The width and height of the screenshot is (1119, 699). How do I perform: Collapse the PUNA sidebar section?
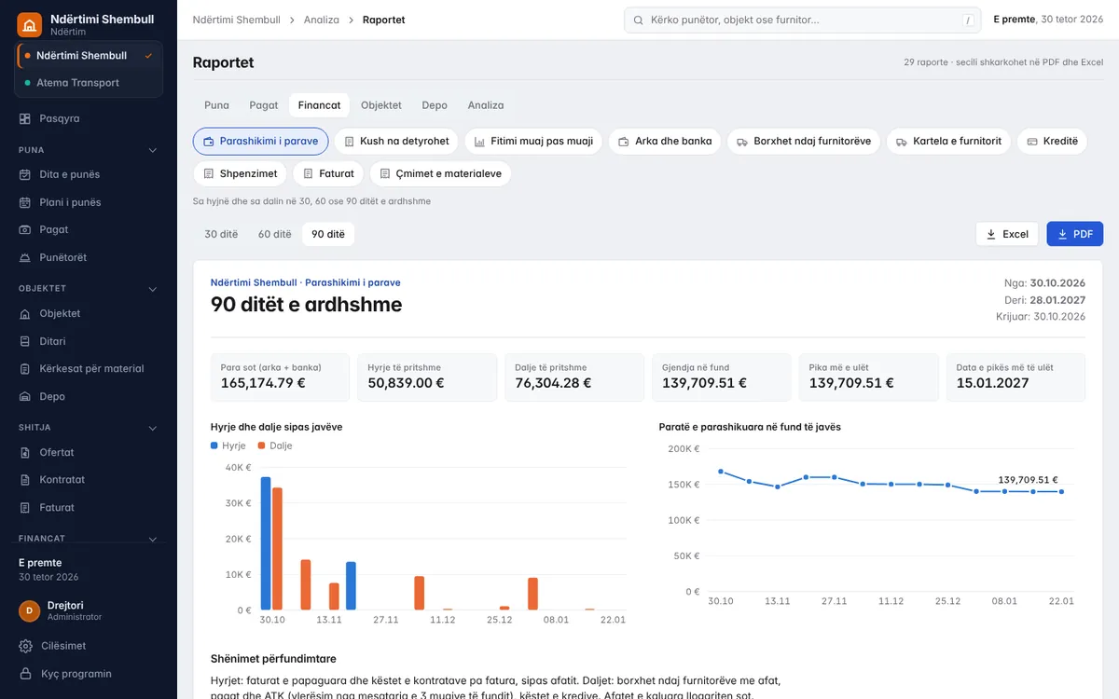[x=153, y=150]
